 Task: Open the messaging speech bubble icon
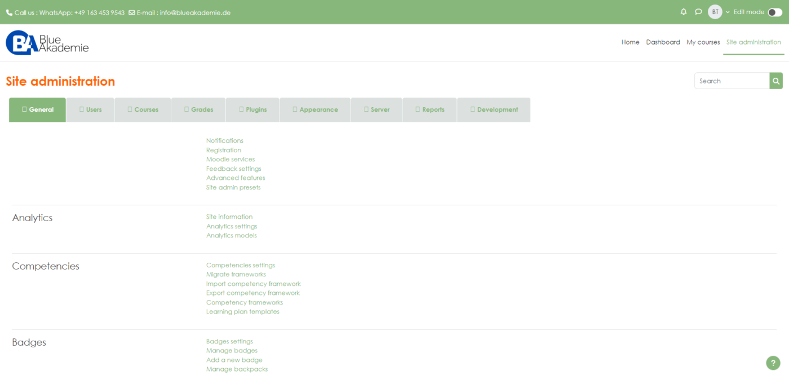[698, 12]
